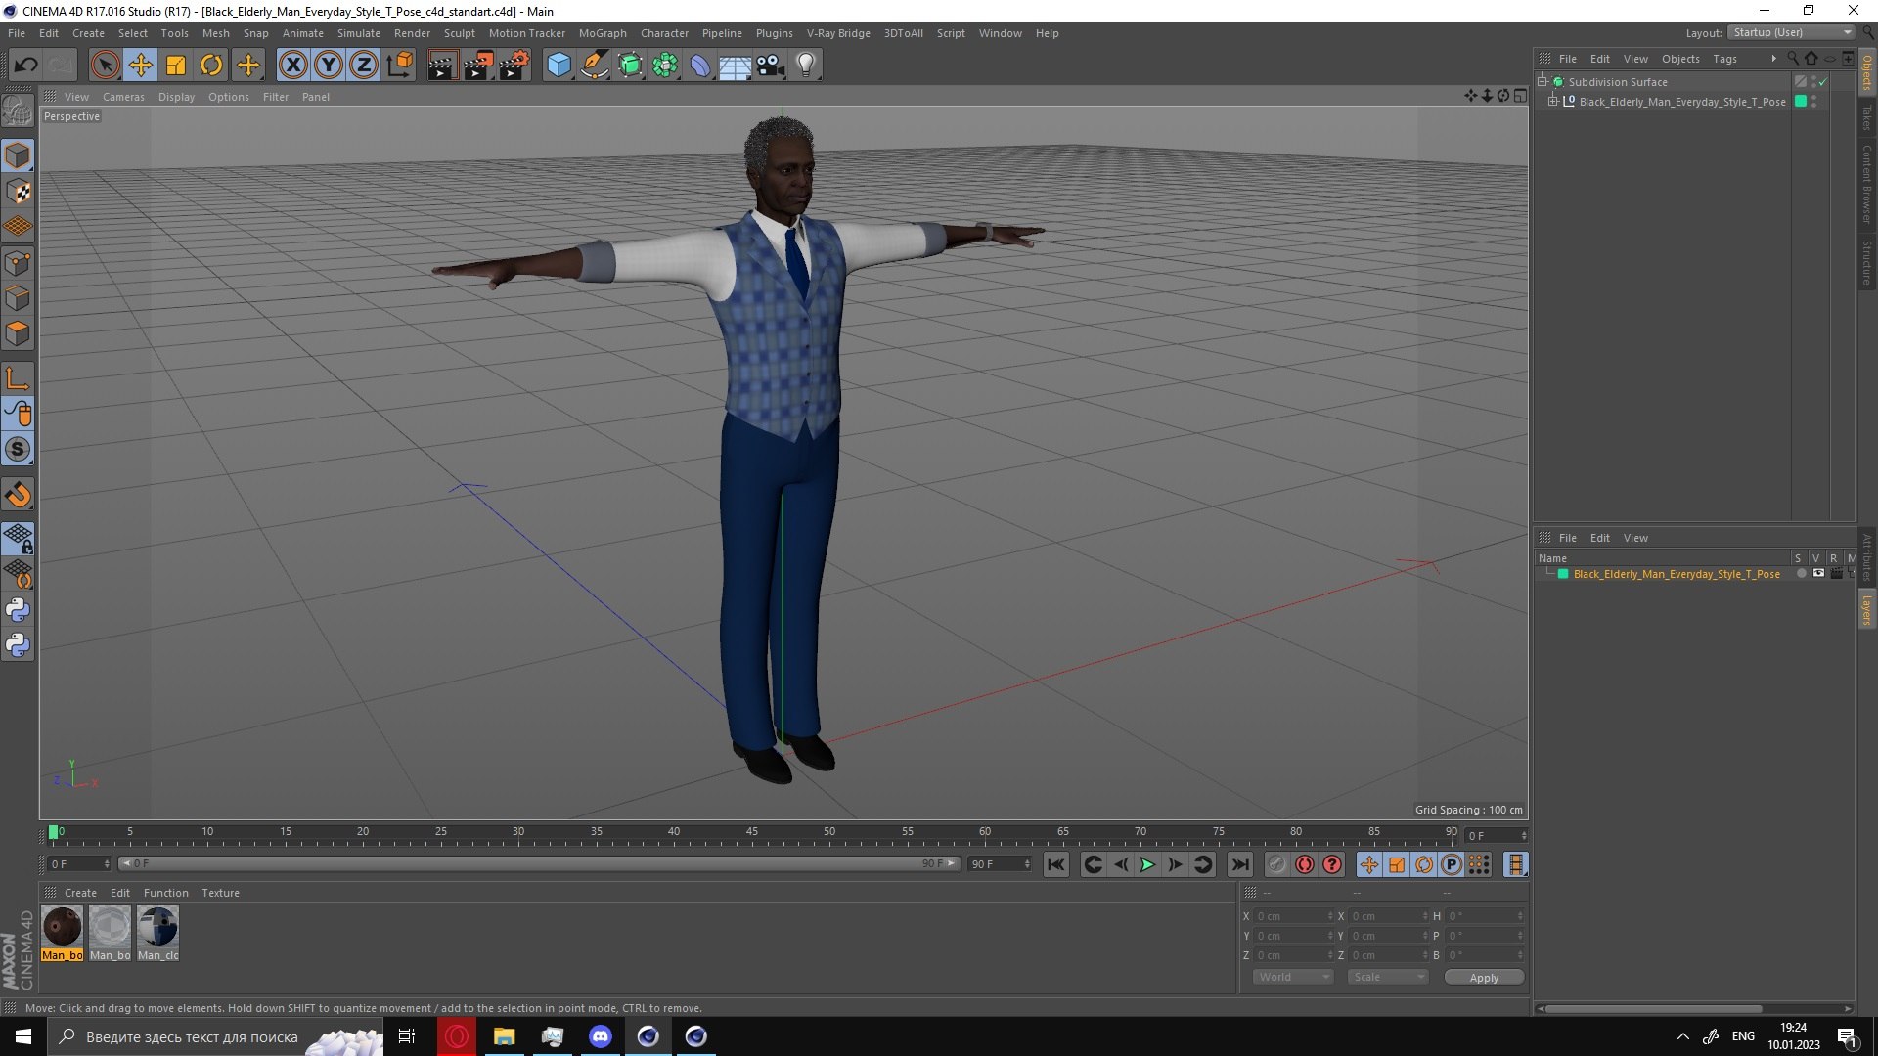Image resolution: width=1878 pixels, height=1056 pixels.
Task: Open the File menu
Action: (17, 33)
